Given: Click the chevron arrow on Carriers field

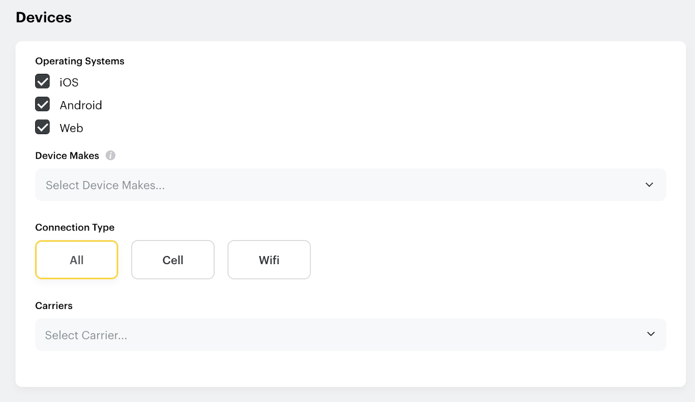Looking at the screenshot, I should tap(650, 334).
